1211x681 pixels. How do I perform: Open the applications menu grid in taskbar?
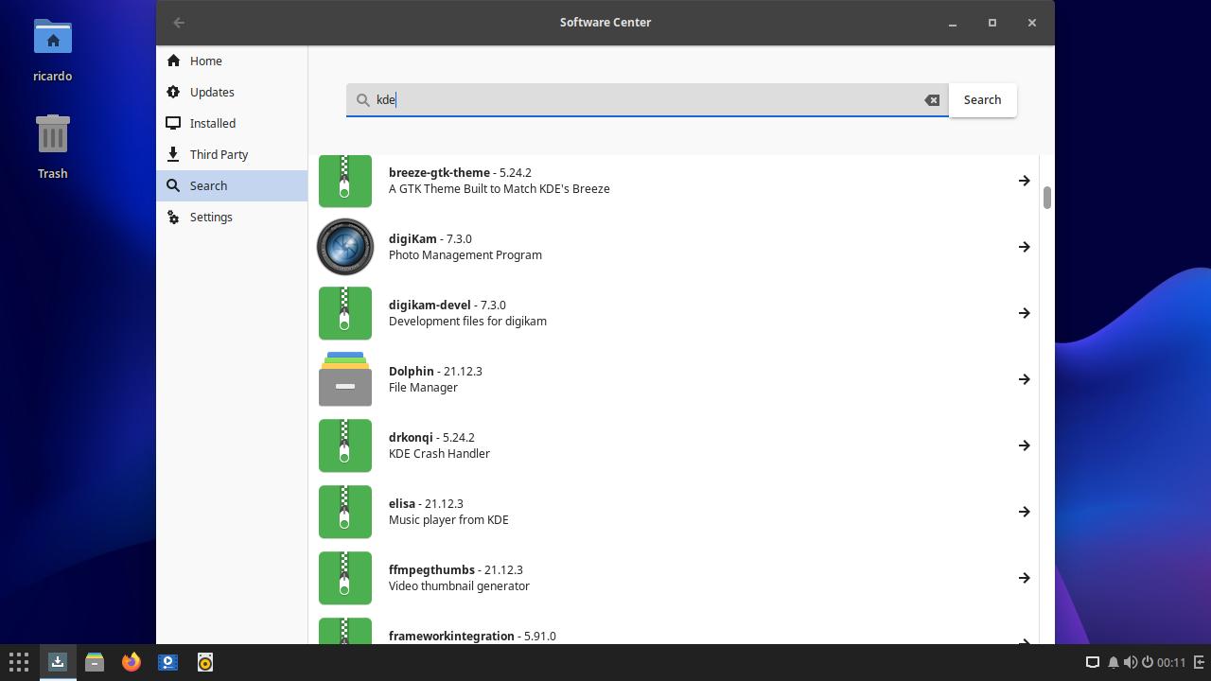tap(19, 662)
